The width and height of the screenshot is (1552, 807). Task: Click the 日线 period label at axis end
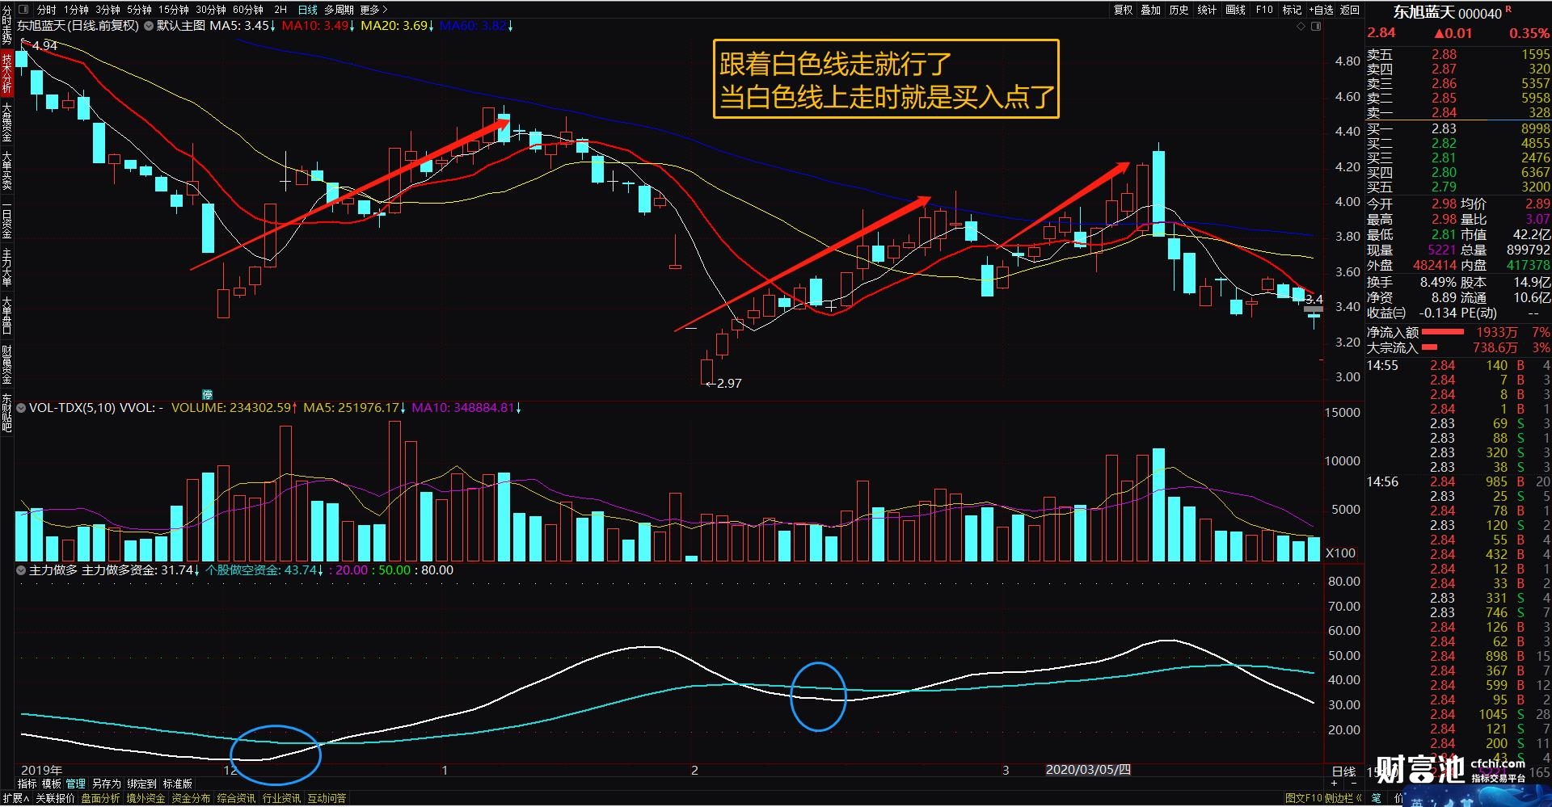pyautogui.click(x=1343, y=771)
